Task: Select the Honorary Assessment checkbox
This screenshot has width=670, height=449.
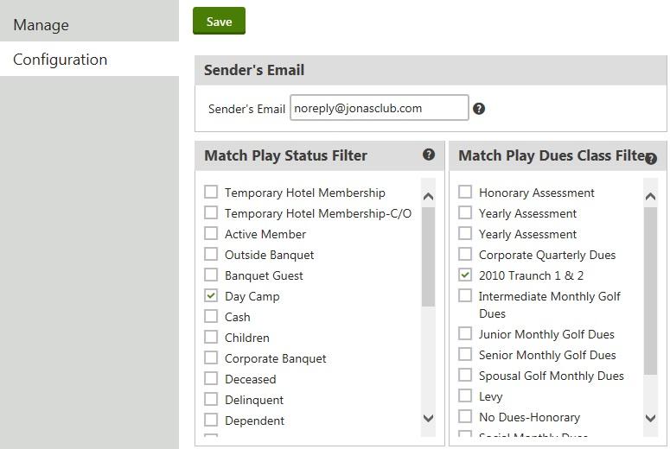Action: tap(465, 192)
